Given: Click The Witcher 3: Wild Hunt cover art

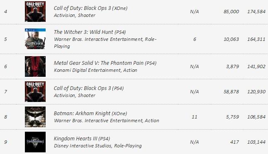Looking at the screenshot, I should pyautogui.click(x=35, y=39).
